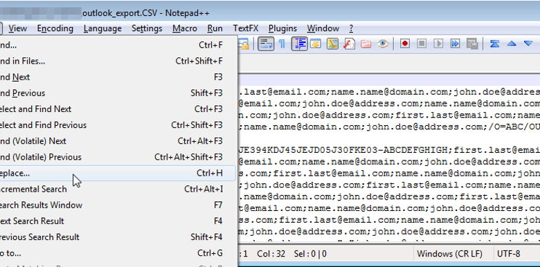Open Replace... Ctrl+H entry
The width and height of the screenshot is (540, 267).
[117, 173]
